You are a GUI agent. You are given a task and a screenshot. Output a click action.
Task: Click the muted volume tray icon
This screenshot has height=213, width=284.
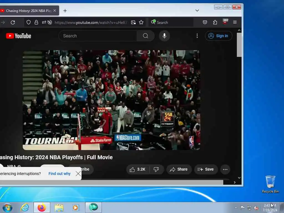click(x=256, y=208)
